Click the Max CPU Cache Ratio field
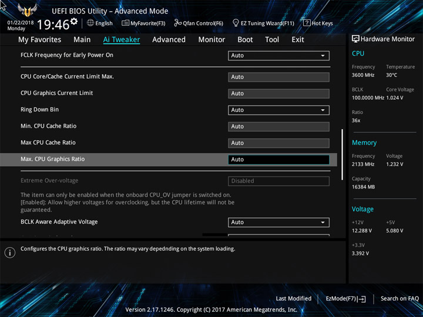The image size is (423, 317). (x=278, y=143)
